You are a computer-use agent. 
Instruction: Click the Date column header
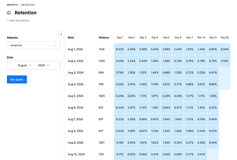pyautogui.click(x=71, y=38)
